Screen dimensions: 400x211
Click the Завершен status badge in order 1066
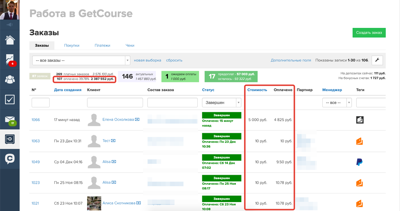pos(221,115)
